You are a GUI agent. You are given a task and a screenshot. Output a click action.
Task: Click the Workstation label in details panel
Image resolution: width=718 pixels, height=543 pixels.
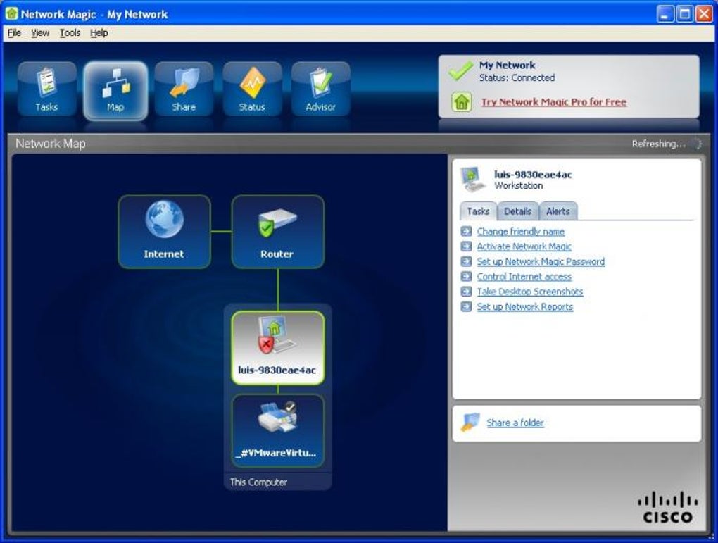[x=518, y=186]
